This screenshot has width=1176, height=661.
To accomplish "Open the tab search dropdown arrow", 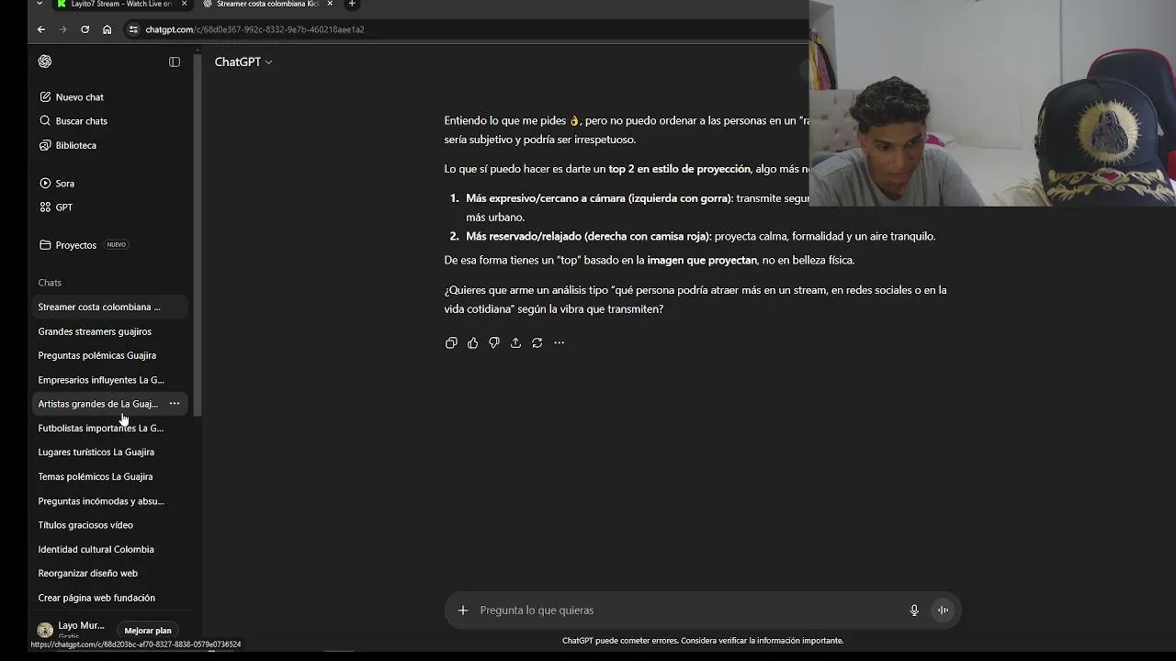I will [x=40, y=4].
